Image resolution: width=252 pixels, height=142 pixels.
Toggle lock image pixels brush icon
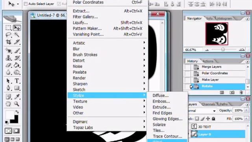[x=202, y=119]
